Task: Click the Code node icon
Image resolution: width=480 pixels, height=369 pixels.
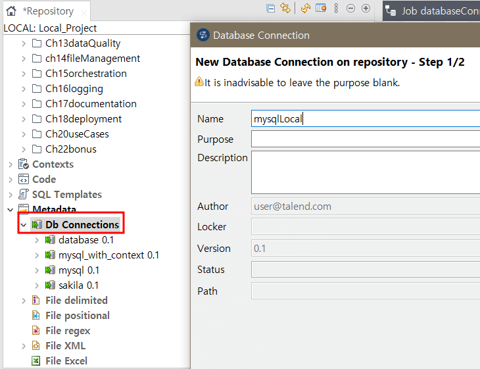Action: (x=24, y=179)
